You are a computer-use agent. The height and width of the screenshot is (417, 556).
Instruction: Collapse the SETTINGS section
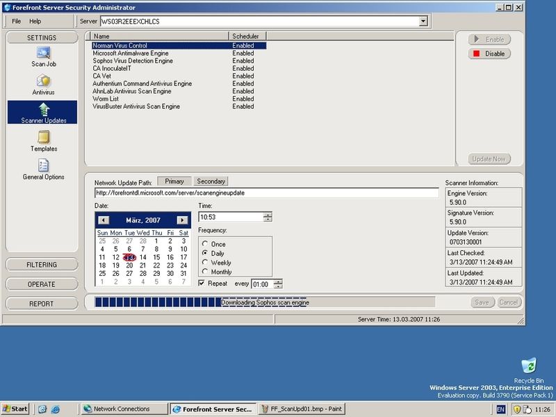coord(42,38)
